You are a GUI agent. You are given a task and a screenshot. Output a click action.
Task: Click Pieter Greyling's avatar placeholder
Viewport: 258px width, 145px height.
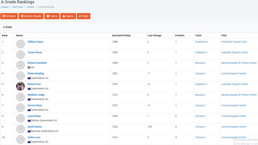coord(21,76)
